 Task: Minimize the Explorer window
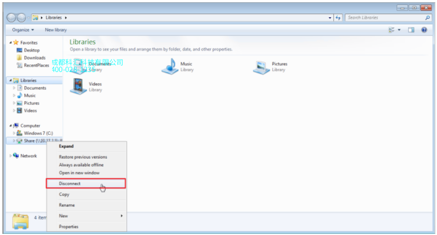[402, 8]
